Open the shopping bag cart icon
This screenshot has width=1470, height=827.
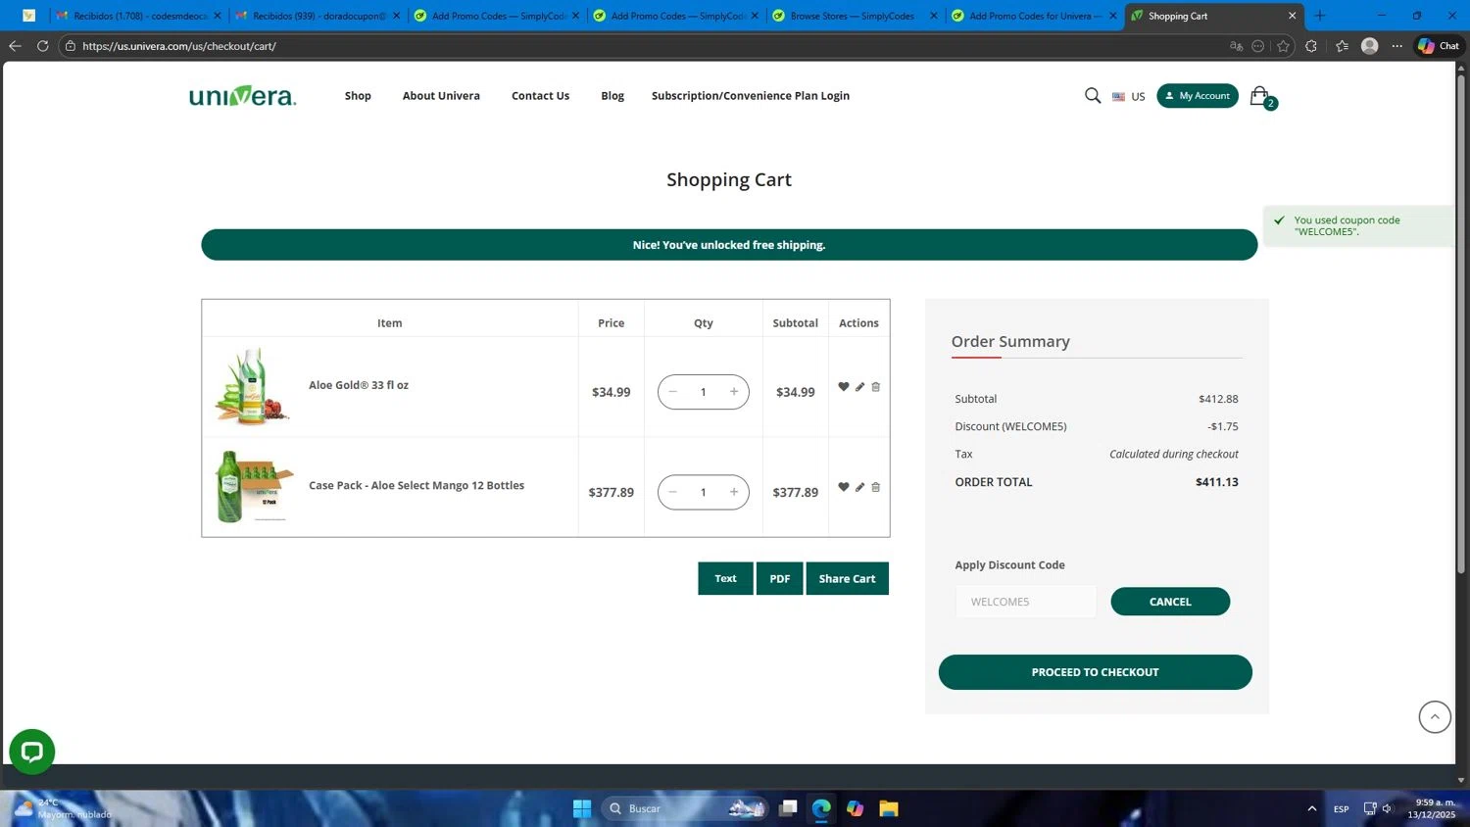[x=1260, y=96]
